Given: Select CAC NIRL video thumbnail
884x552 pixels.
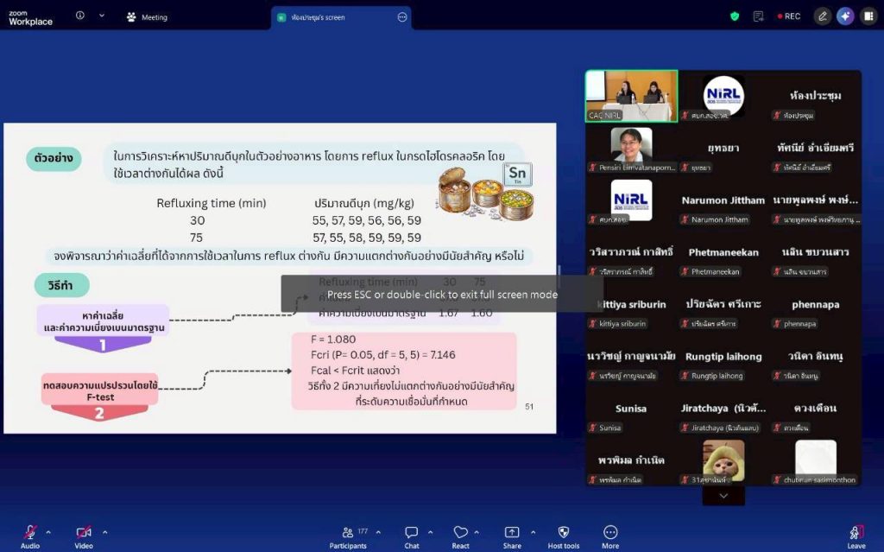Looking at the screenshot, I should (x=631, y=96).
